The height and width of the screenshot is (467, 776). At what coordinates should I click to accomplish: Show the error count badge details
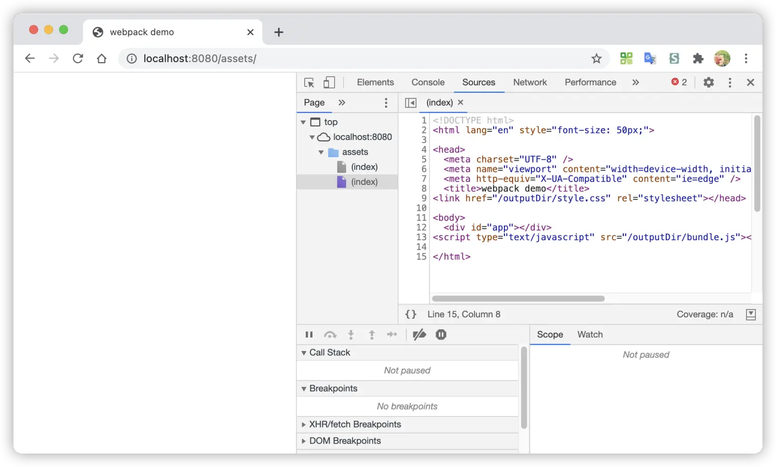click(679, 82)
